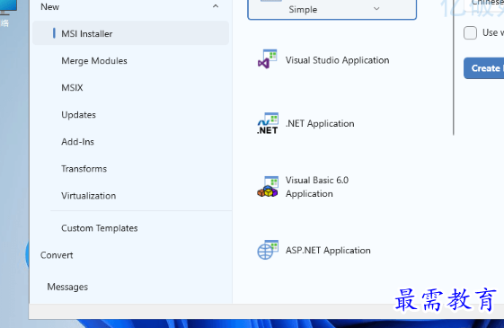The width and height of the screenshot is (504, 328).
Task: Select Visual Basic 6.0 Application label
Action: (x=317, y=187)
